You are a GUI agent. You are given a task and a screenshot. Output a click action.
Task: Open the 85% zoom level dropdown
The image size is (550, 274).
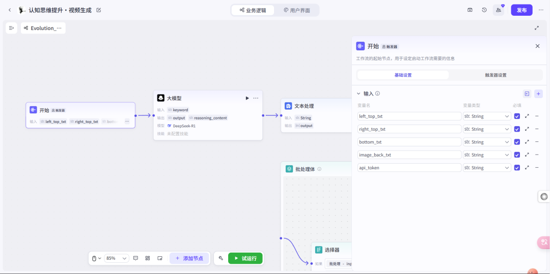[117, 258]
